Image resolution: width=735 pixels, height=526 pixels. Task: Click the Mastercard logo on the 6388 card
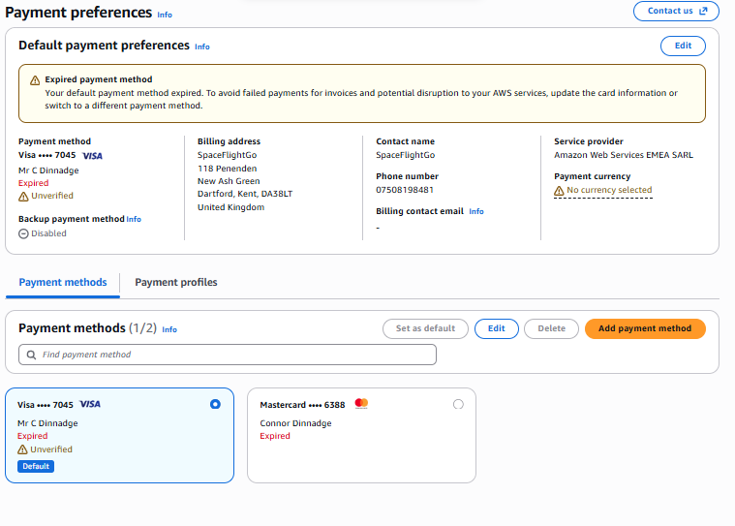361,404
